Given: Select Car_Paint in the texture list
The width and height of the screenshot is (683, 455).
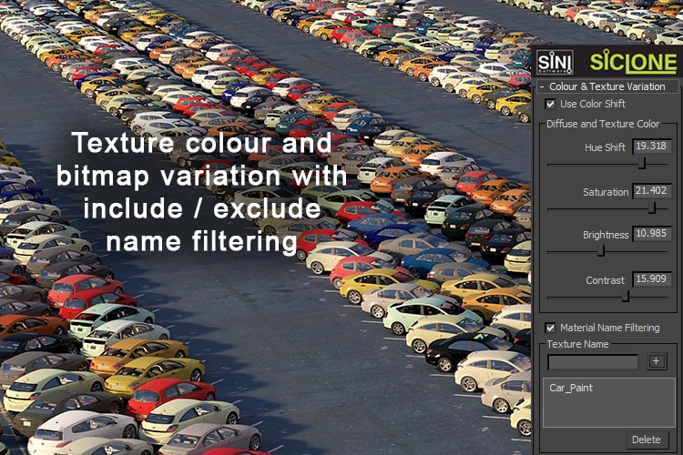Looking at the screenshot, I should tap(571, 388).
